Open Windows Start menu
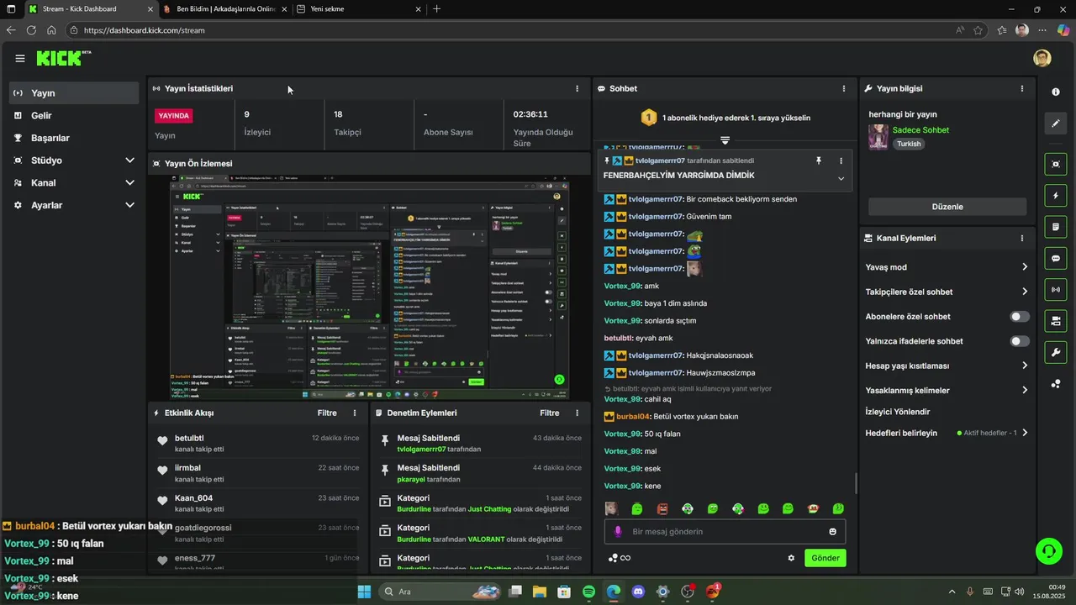Screen dimensions: 1076x605 point(364,592)
